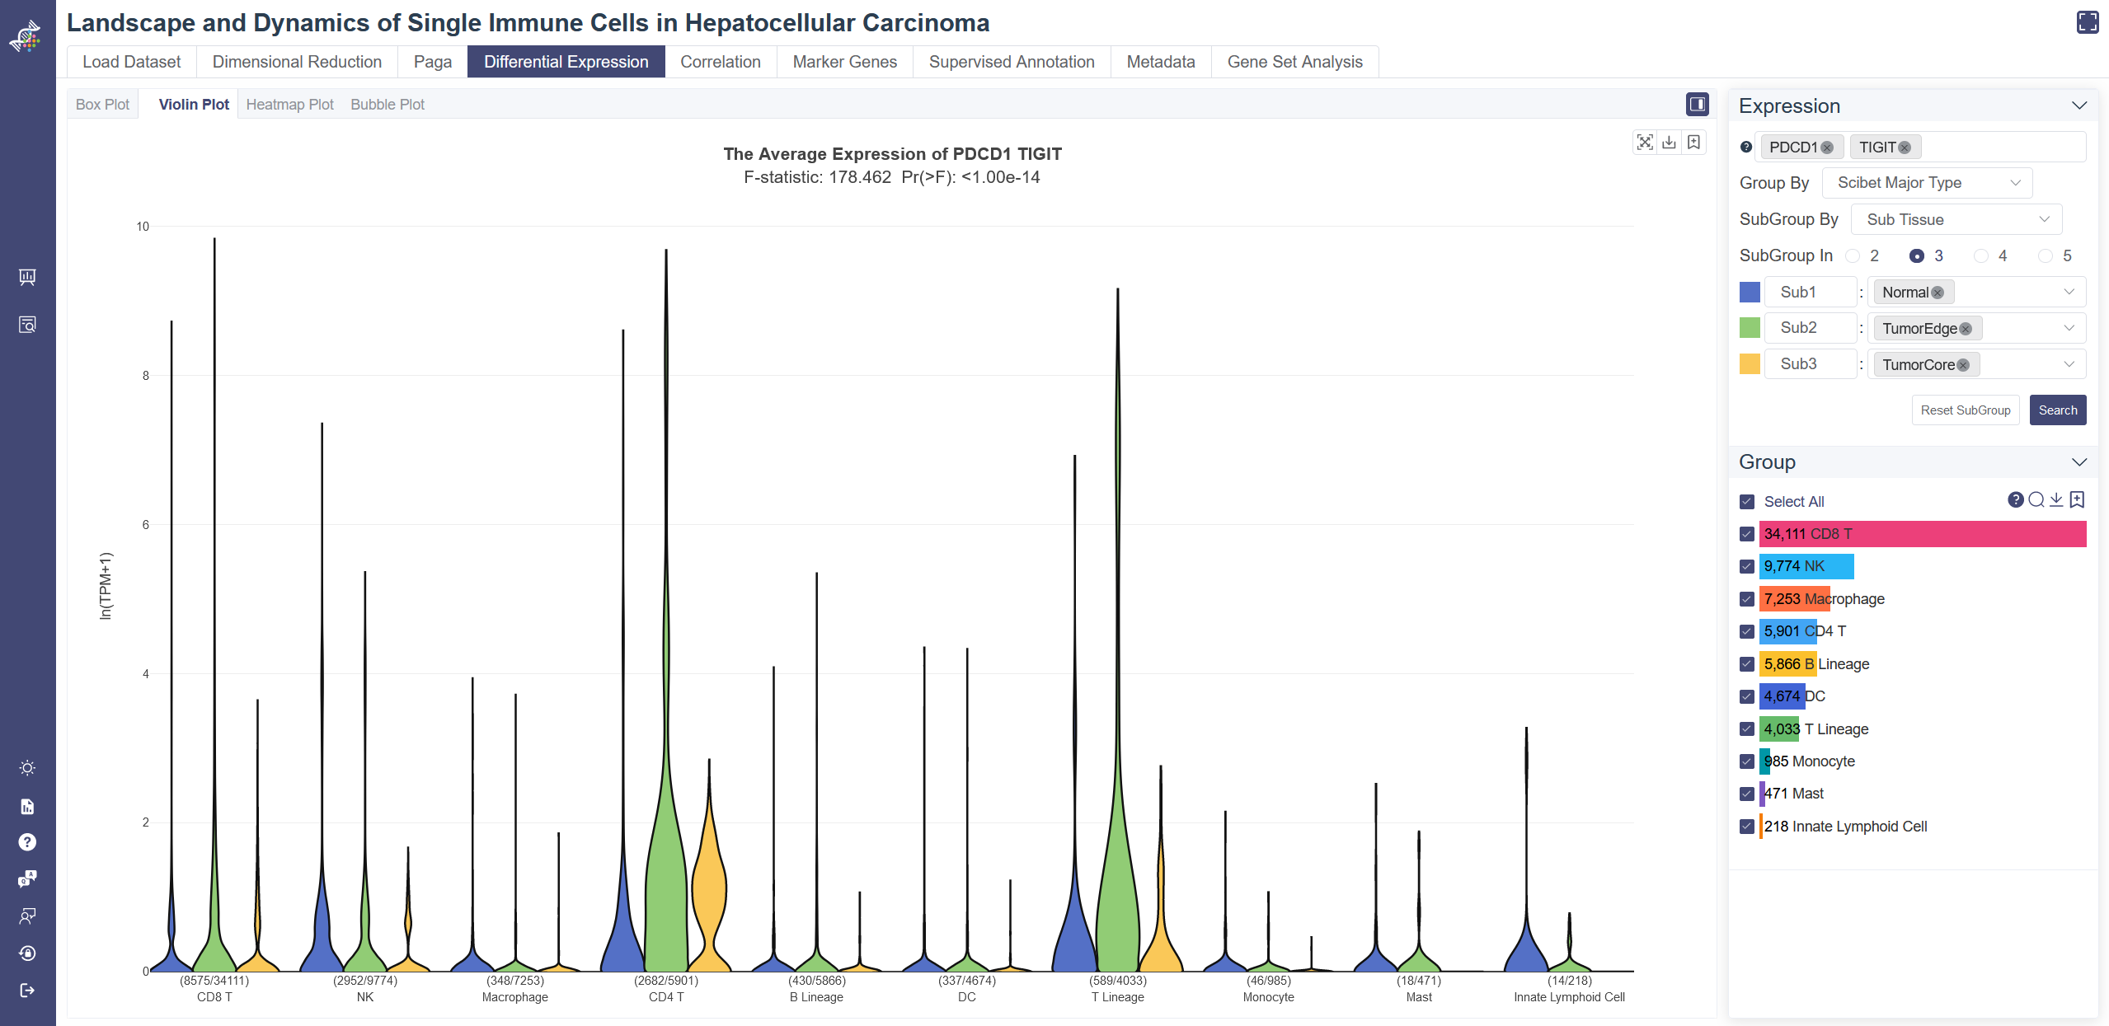The height and width of the screenshot is (1026, 2109).
Task: Click the fullscreen icon in top-right corner
Action: coord(2087,22)
